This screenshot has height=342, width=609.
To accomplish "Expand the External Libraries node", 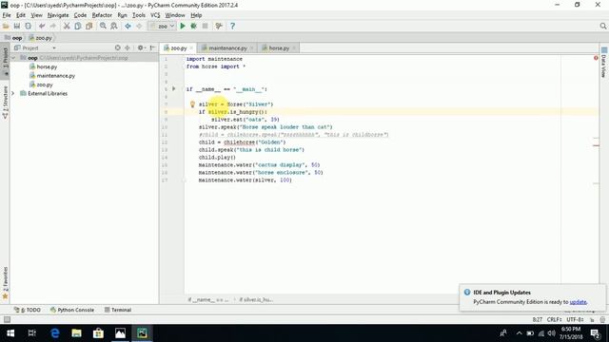I will 13,93.
